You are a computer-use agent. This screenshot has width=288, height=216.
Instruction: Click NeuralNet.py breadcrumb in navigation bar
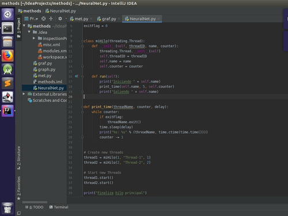click(60, 11)
